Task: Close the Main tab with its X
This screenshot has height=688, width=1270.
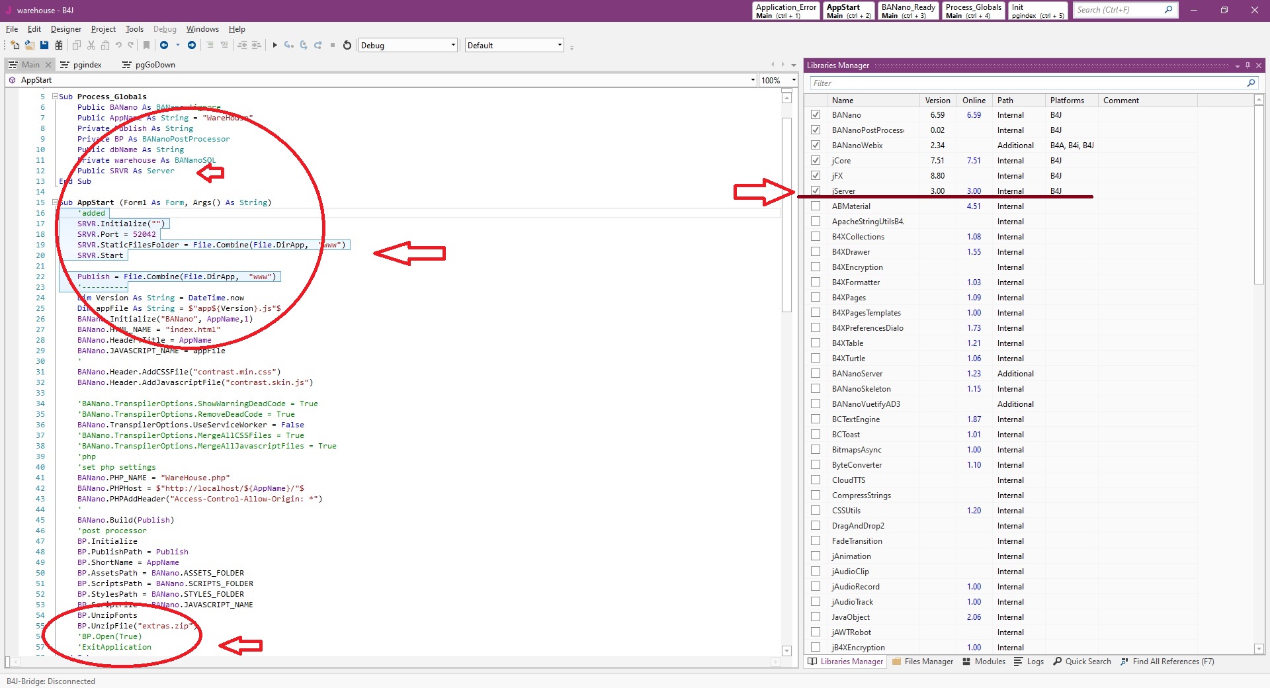Action: point(48,65)
